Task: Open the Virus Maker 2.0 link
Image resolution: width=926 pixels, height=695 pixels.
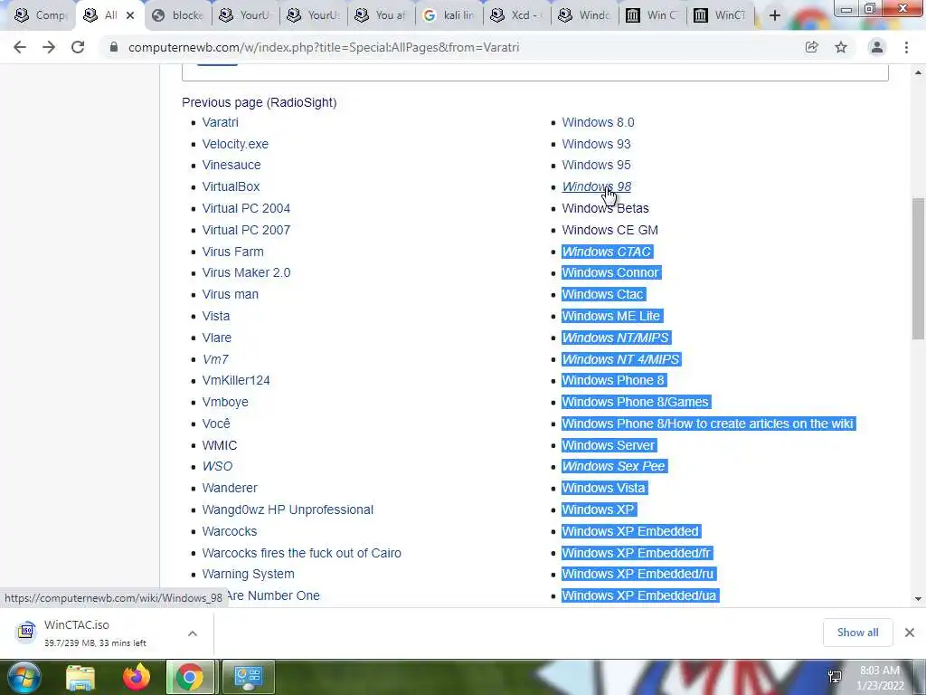Action: (x=246, y=272)
